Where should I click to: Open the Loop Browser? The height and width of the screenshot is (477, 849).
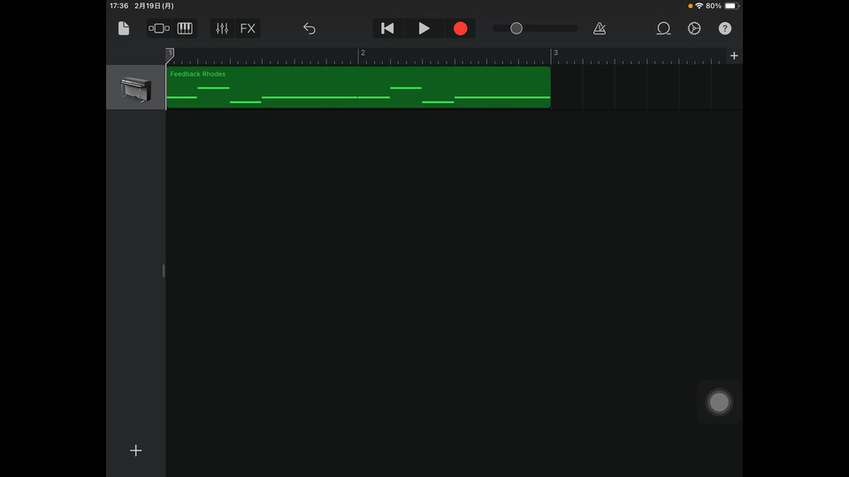pyautogui.click(x=663, y=28)
